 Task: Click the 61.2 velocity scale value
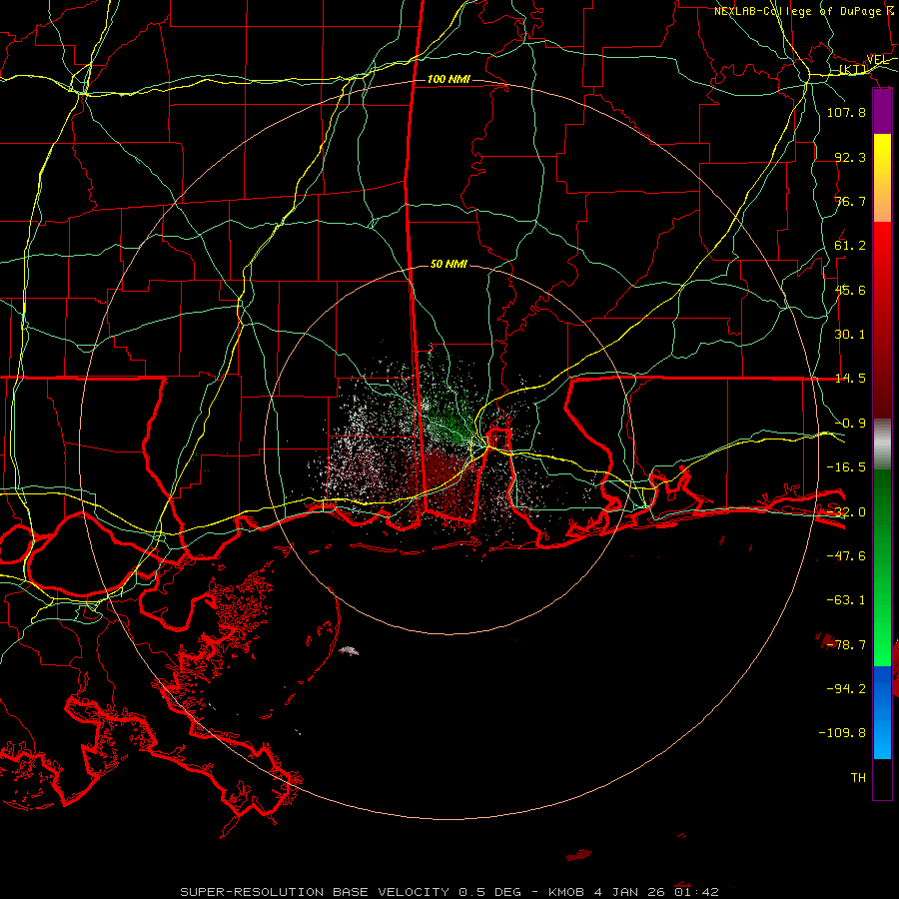[850, 246]
